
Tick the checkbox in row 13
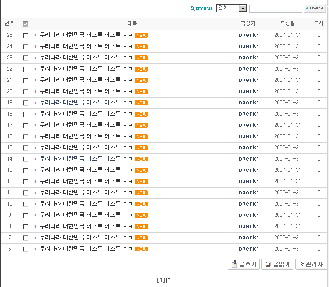point(26,170)
